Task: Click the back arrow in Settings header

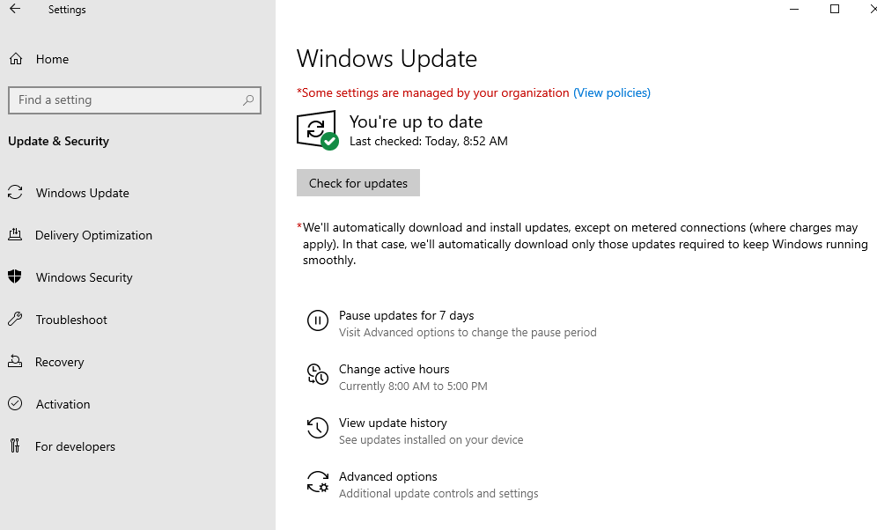Action: click(x=15, y=9)
